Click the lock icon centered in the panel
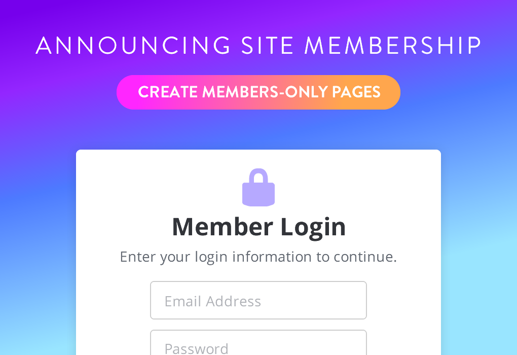Viewport: 517px width, 355px height. (x=258, y=188)
